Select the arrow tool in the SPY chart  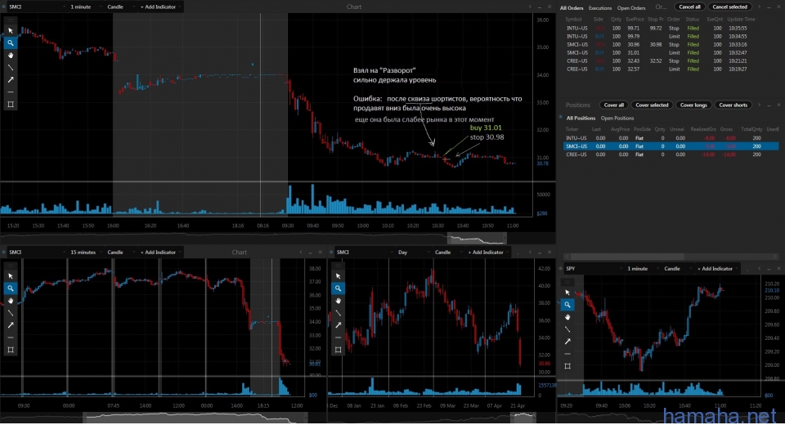(x=567, y=342)
